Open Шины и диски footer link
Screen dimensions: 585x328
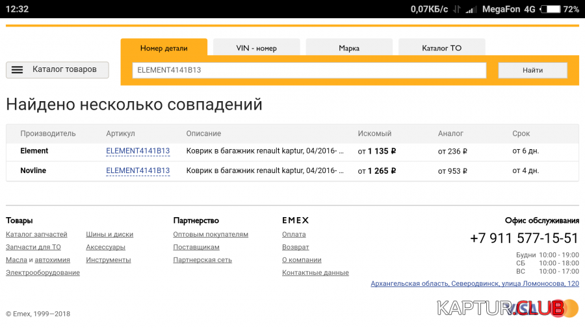(x=109, y=234)
